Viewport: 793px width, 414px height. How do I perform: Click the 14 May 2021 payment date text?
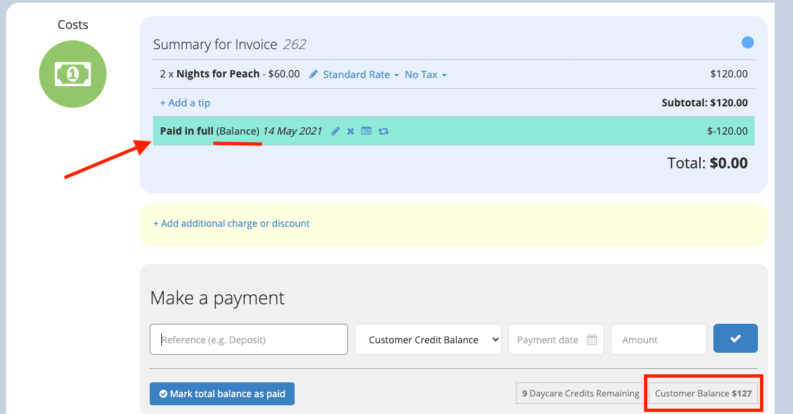(293, 131)
